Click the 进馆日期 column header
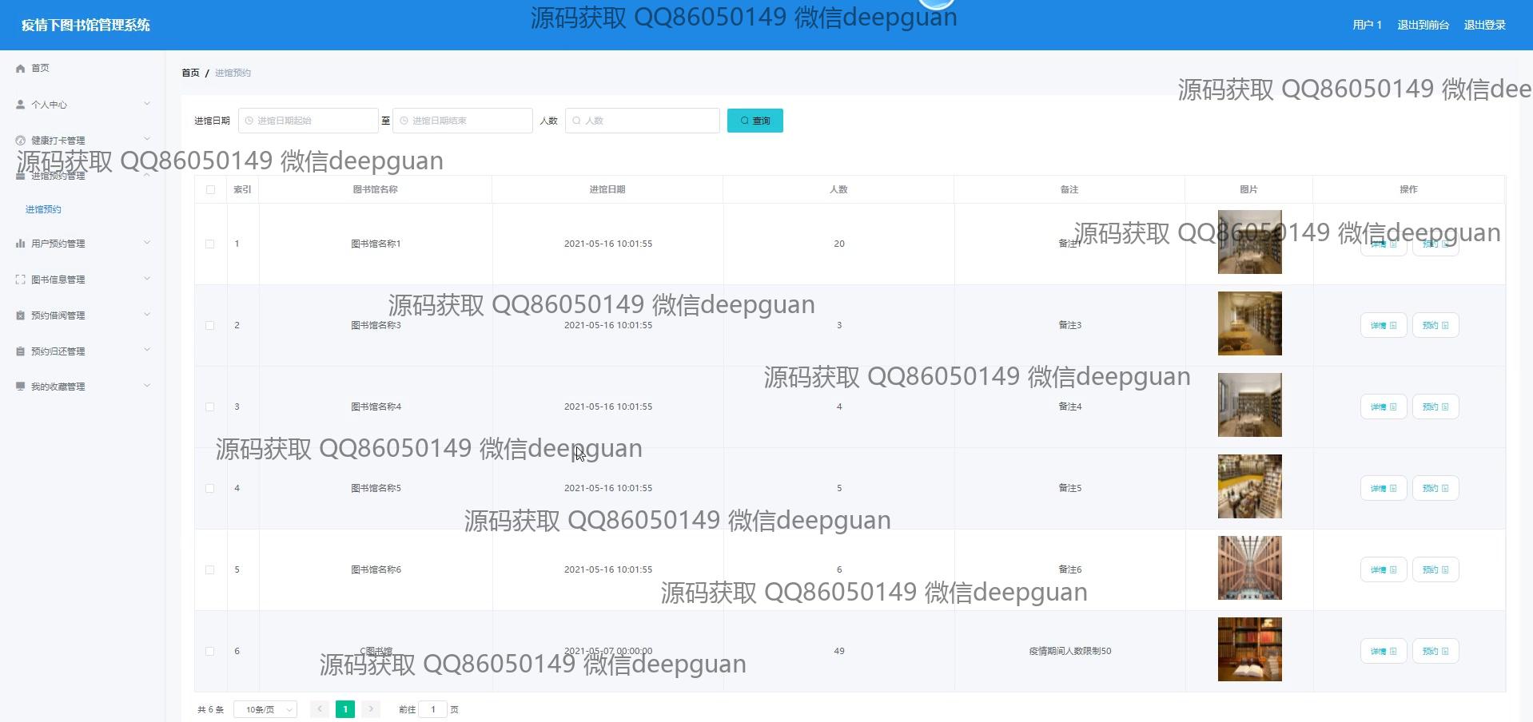This screenshot has height=722, width=1533. (607, 189)
